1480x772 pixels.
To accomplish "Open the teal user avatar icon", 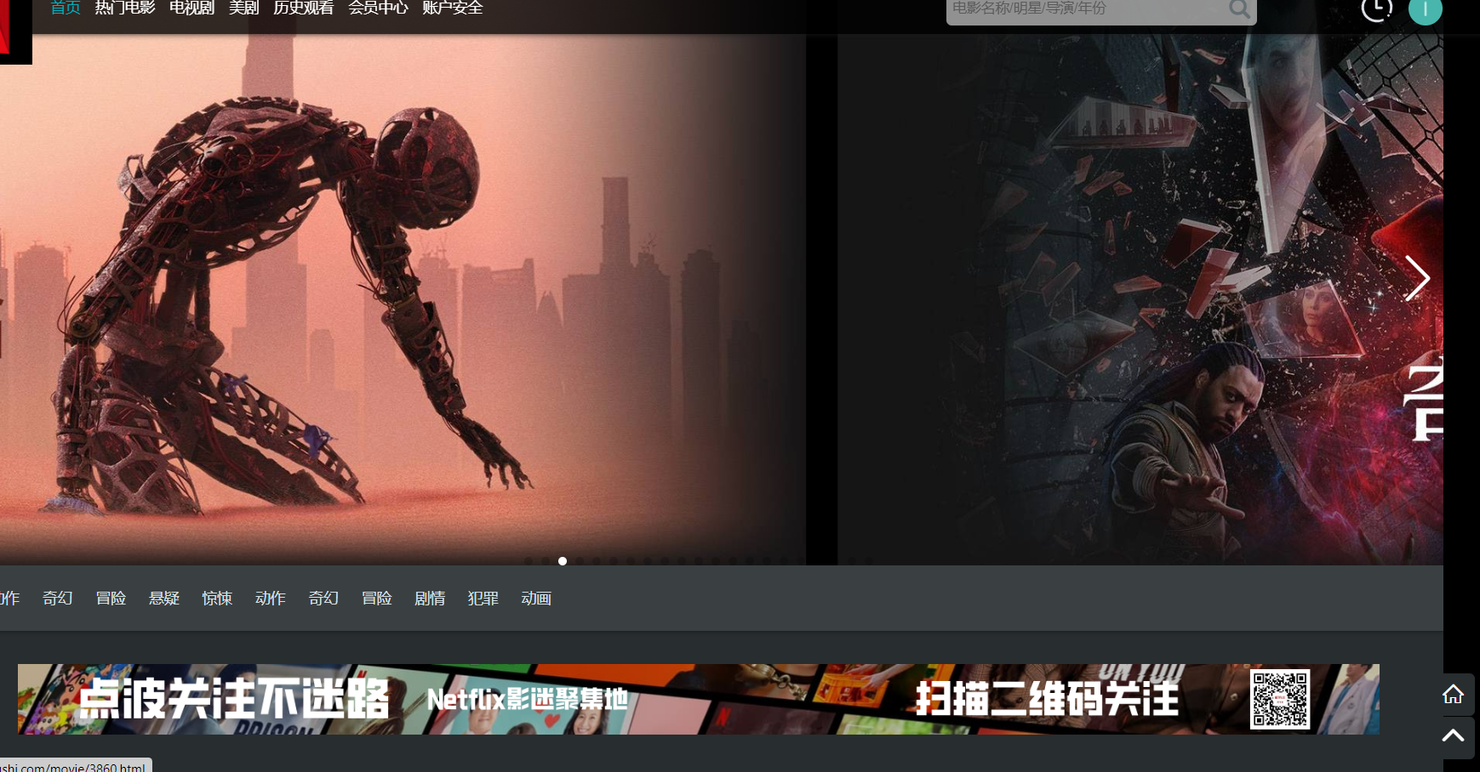I will coord(1426,9).
